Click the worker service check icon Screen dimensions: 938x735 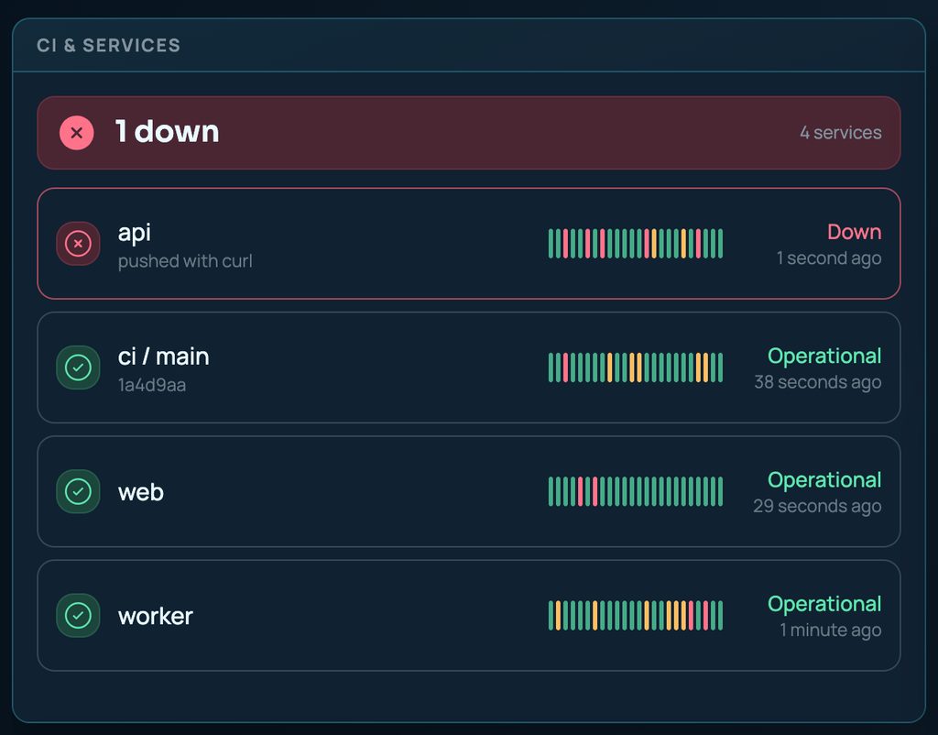coord(78,615)
